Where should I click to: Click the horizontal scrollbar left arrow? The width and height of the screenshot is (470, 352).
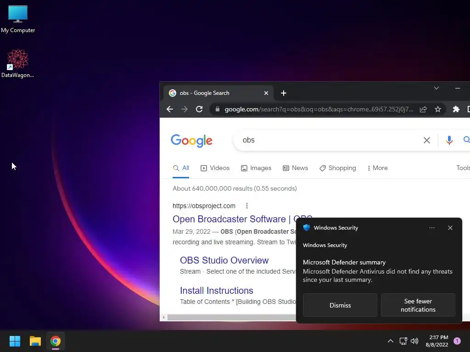(163, 317)
